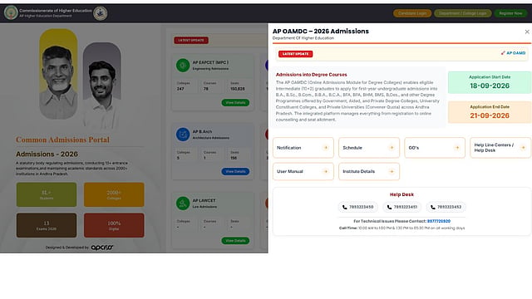Click the round council logo in header
Image resolution: width=532 pixels, height=299 pixels.
100,13
